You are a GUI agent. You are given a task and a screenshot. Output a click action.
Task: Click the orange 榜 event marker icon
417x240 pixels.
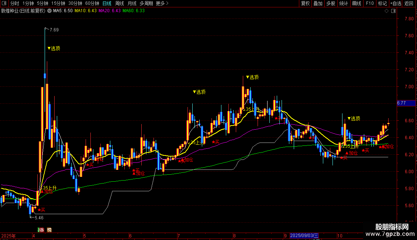49,230
